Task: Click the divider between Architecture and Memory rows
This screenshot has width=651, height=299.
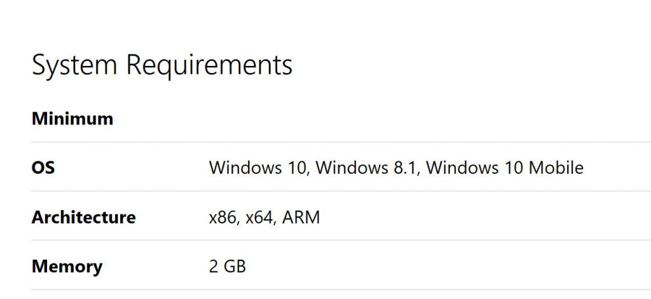Action: point(325,241)
